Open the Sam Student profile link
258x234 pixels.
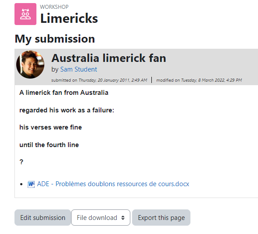pos(79,69)
